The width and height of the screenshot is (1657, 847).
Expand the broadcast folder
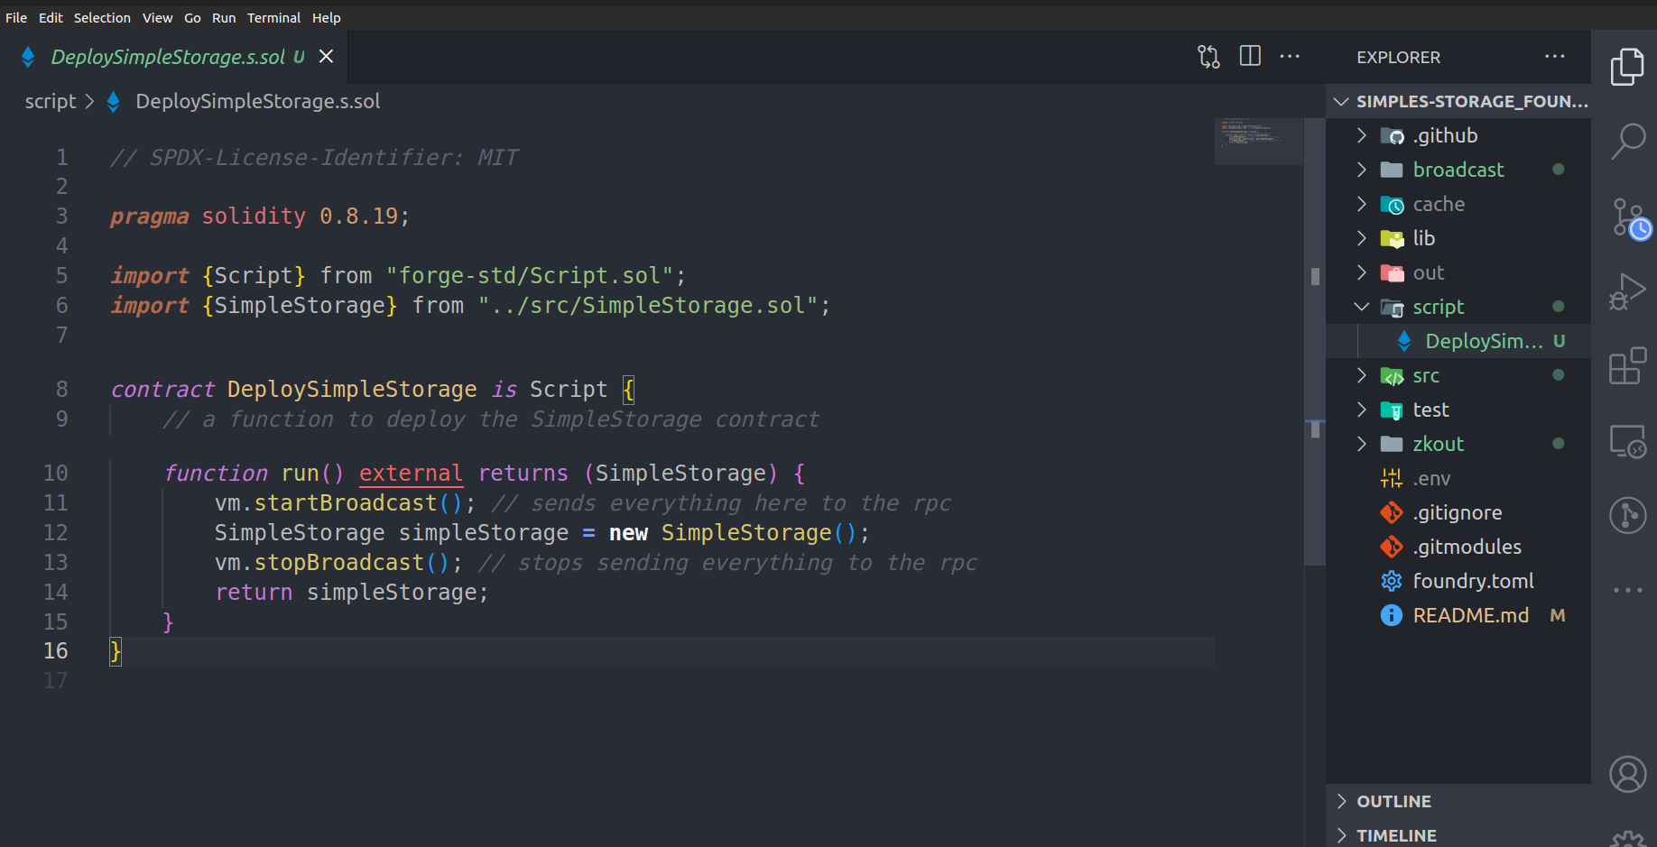pyautogui.click(x=1362, y=170)
